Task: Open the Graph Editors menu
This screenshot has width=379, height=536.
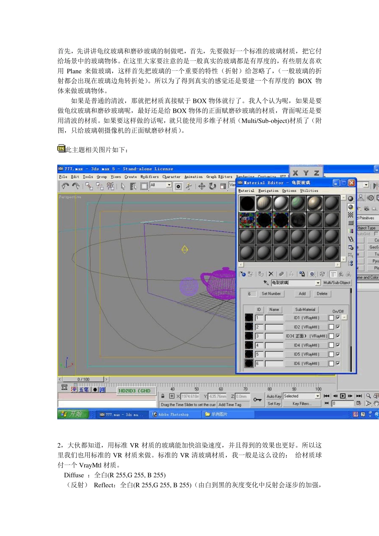Action: 219,177
